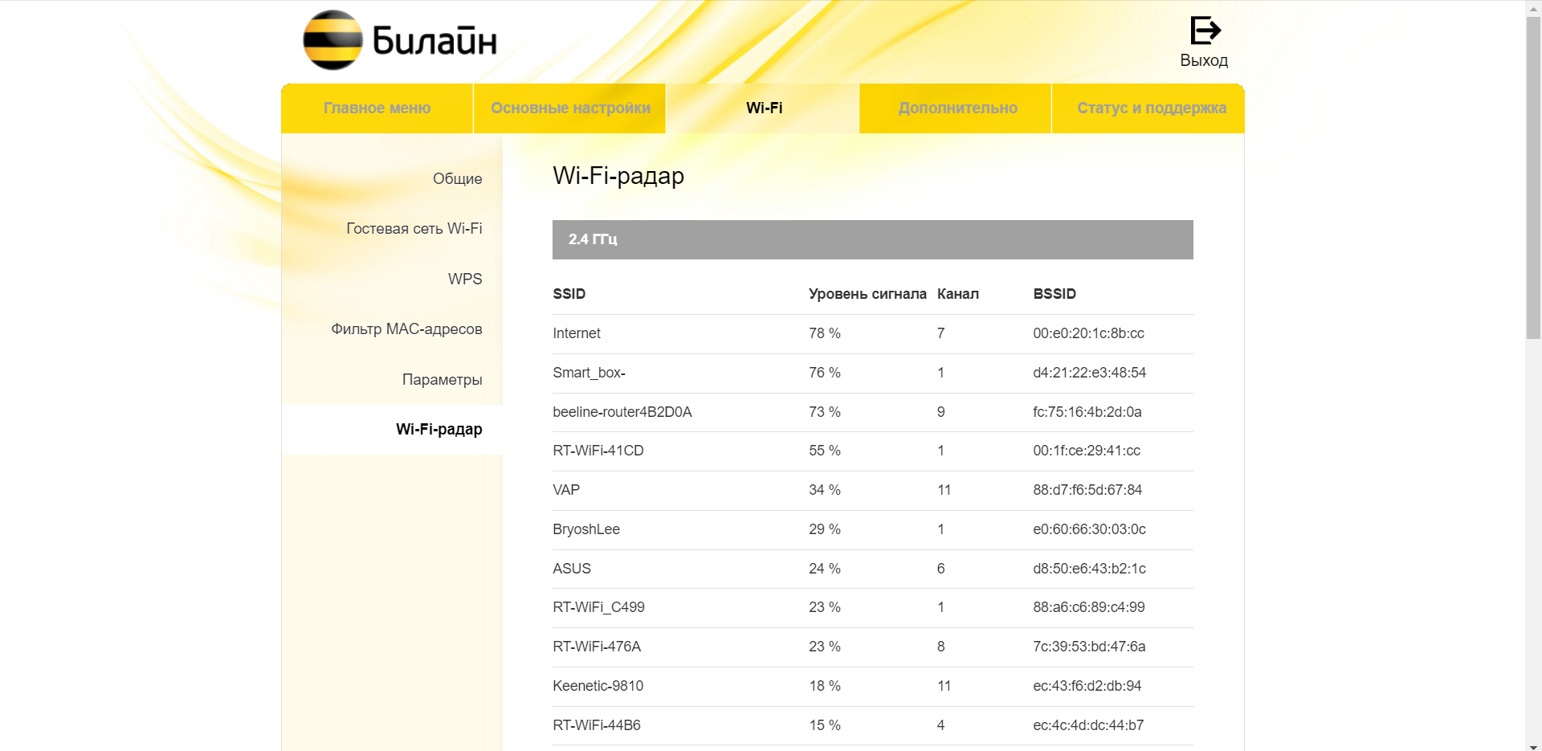Click channel 6 in ASUS row

click(x=940, y=569)
